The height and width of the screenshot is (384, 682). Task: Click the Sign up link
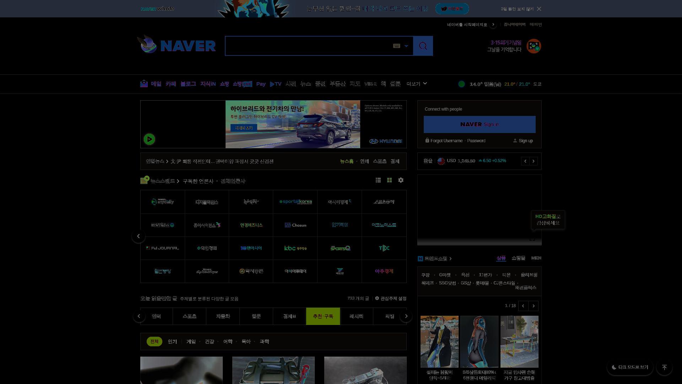click(525, 141)
